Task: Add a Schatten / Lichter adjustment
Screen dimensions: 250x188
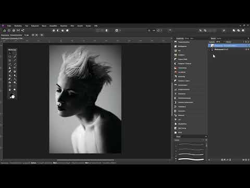Action: pyautogui.click(x=184, y=81)
